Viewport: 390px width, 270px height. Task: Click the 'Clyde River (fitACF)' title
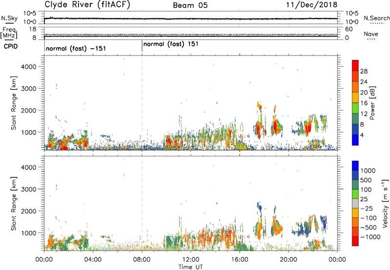click(x=87, y=5)
